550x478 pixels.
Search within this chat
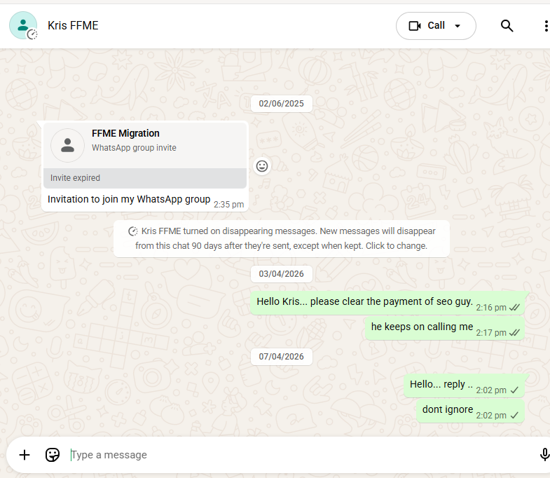[x=507, y=26]
